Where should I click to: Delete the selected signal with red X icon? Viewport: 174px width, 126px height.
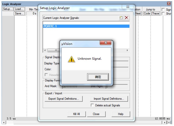127,18
